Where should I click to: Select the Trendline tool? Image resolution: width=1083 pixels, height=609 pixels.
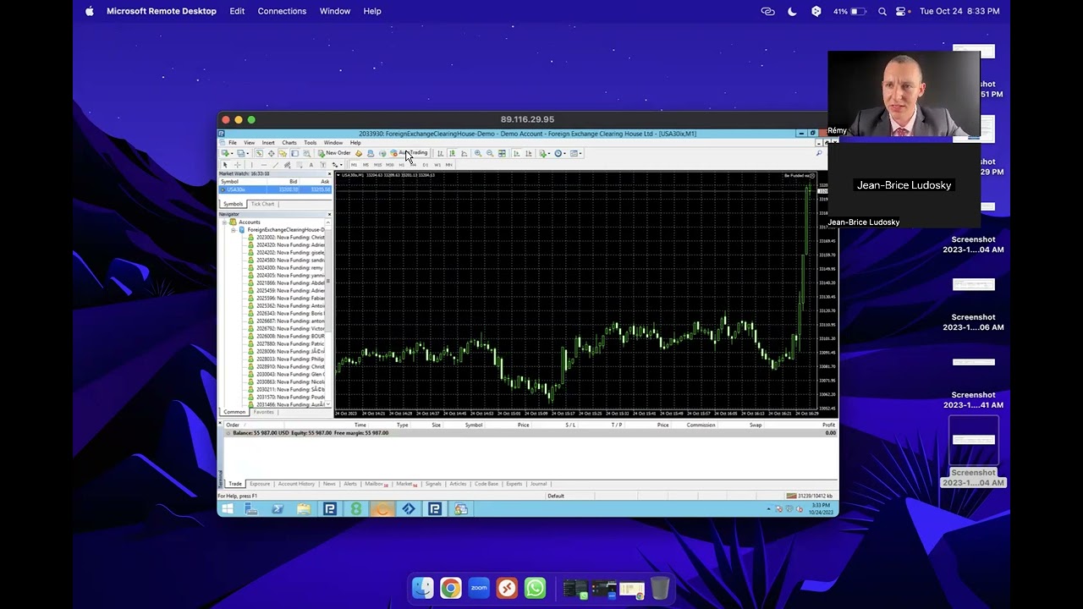[276, 164]
